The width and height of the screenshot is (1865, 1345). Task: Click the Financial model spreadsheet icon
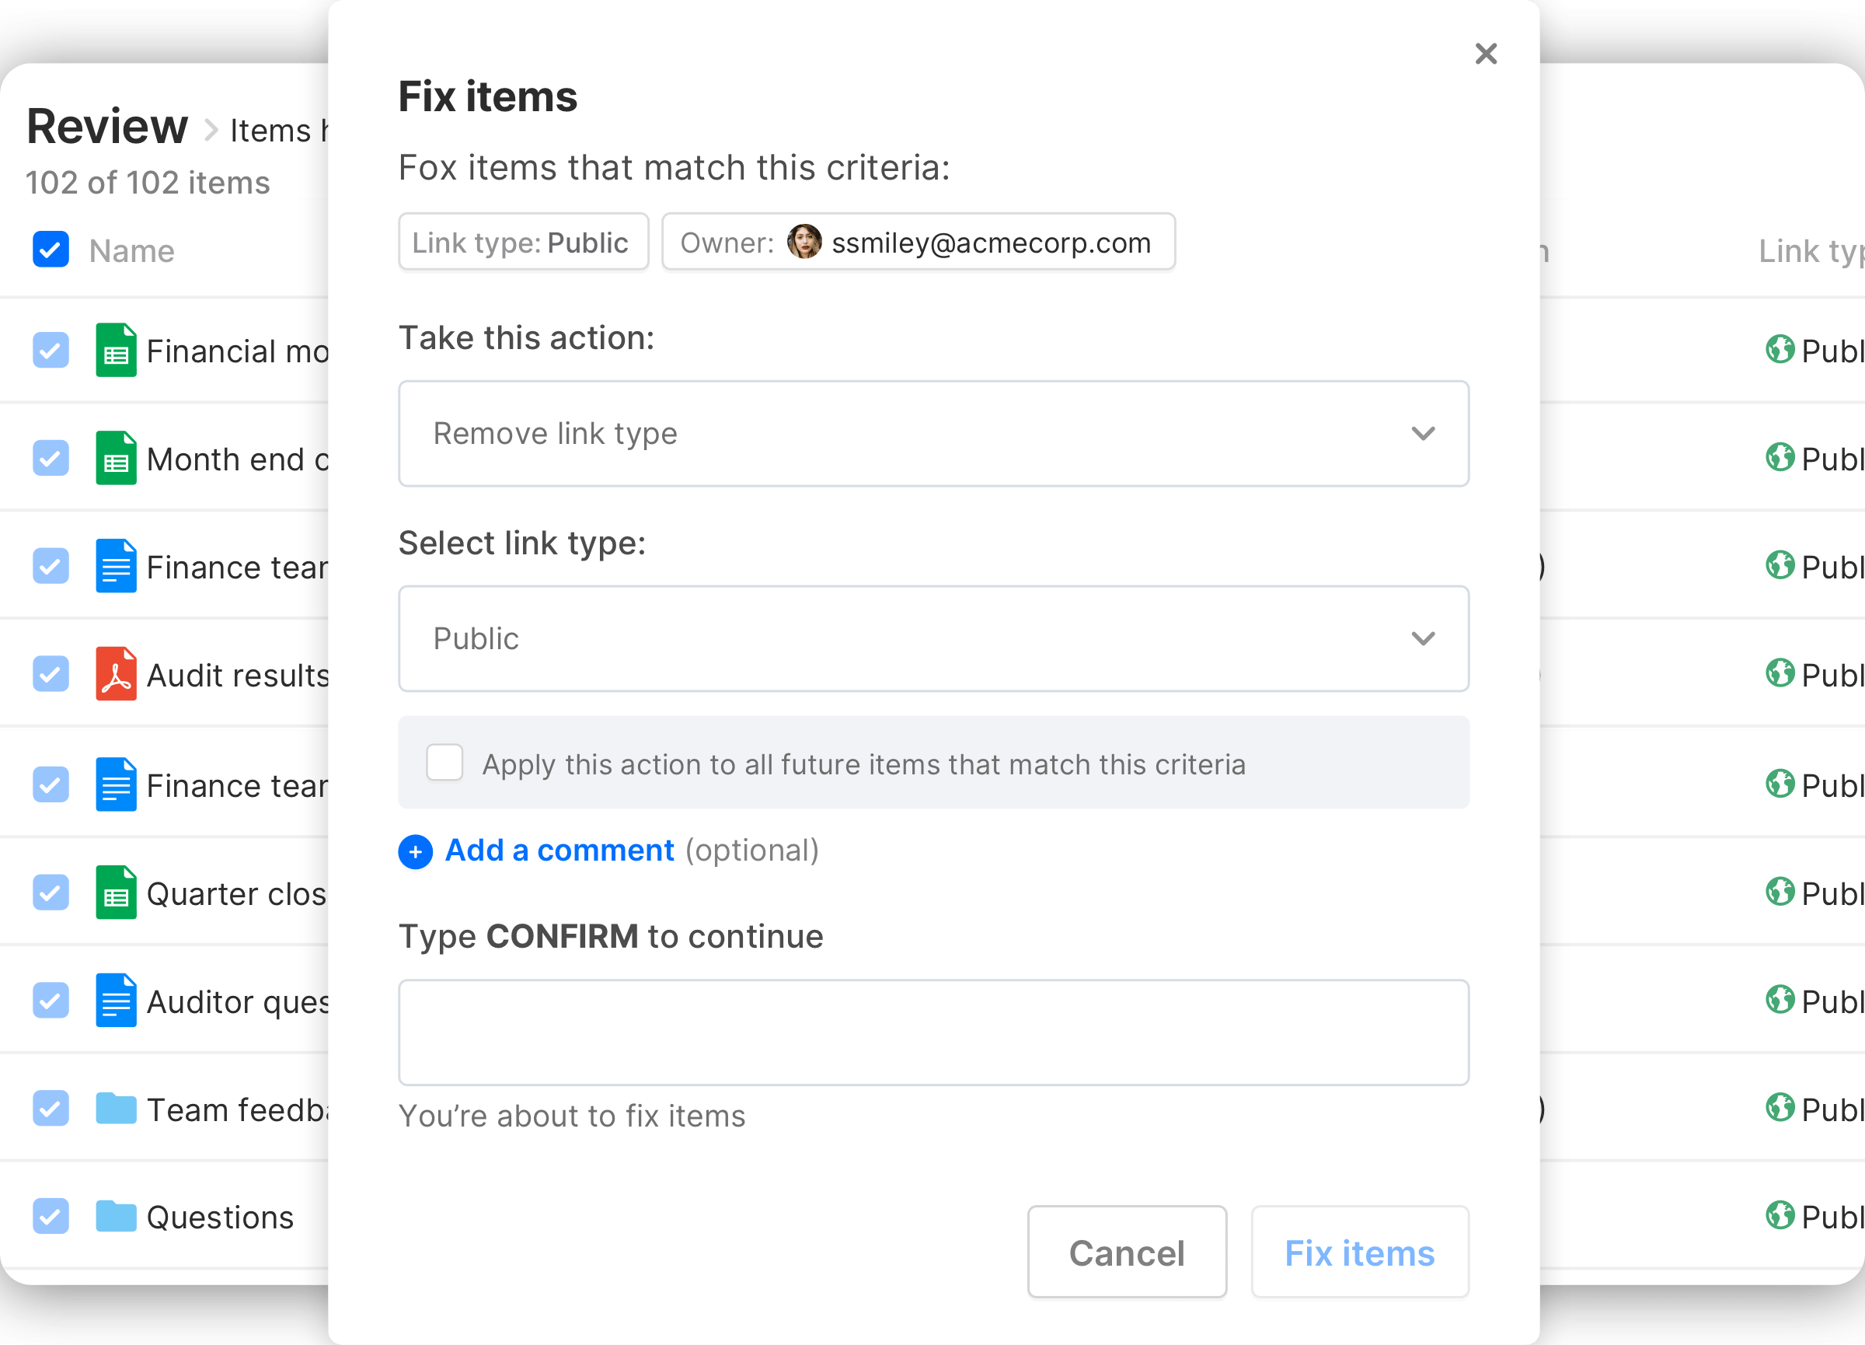click(x=116, y=351)
